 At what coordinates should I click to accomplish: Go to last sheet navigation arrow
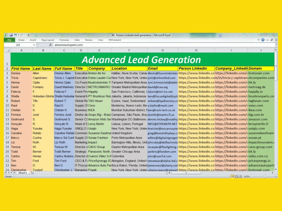(x=14, y=173)
